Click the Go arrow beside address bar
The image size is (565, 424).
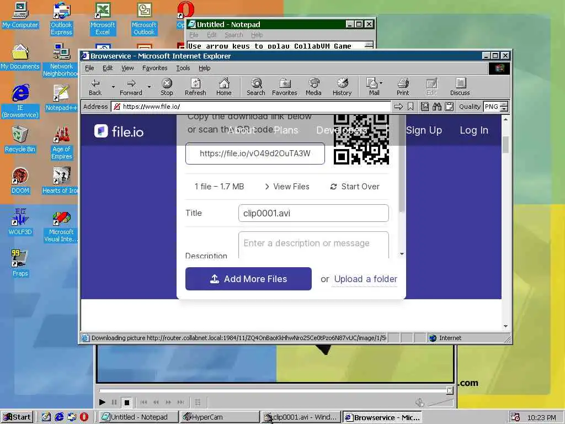tap(398, 107)
